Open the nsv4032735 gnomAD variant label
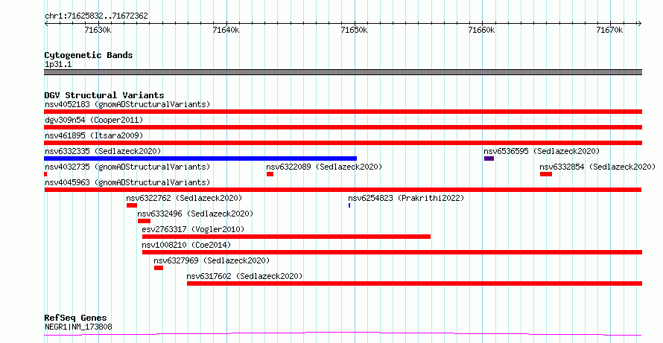663x343 pixels. (x=127, y=167)
